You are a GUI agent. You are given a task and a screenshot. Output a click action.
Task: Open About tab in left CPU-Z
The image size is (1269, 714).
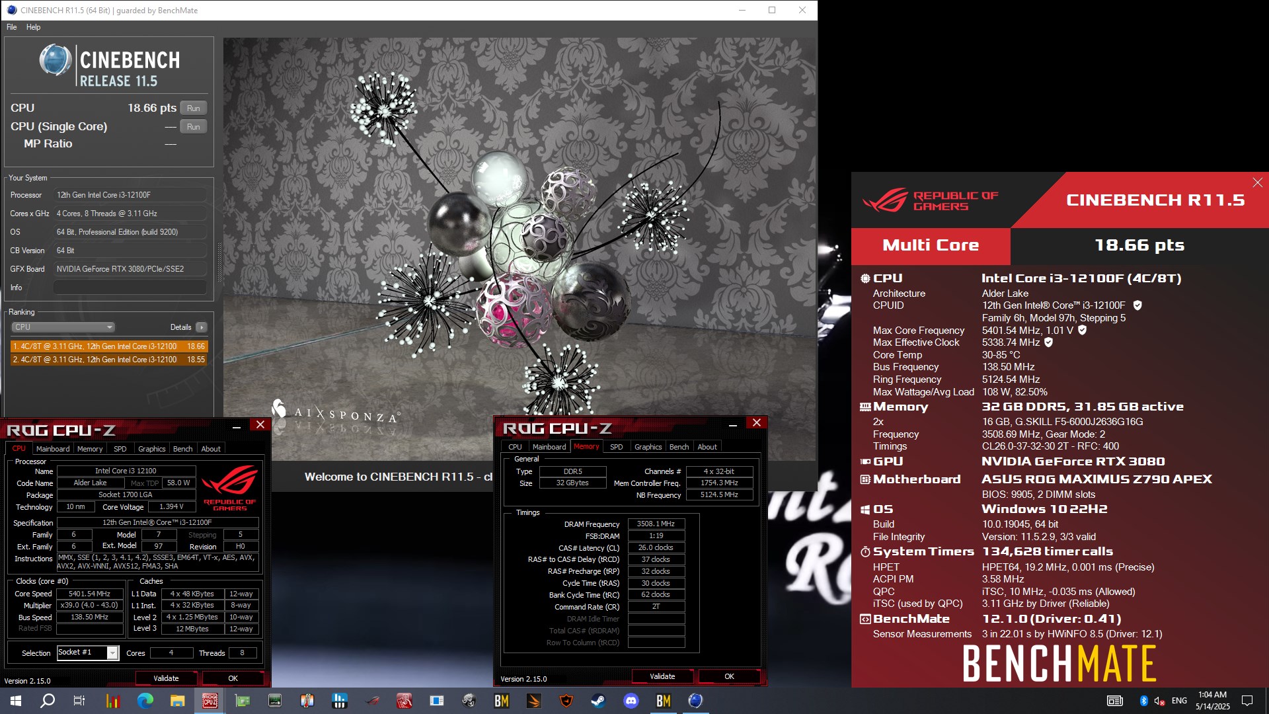click(x=211, y=449)
